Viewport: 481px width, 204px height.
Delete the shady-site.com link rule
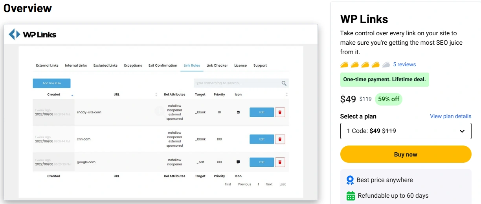tap(280, 112)
